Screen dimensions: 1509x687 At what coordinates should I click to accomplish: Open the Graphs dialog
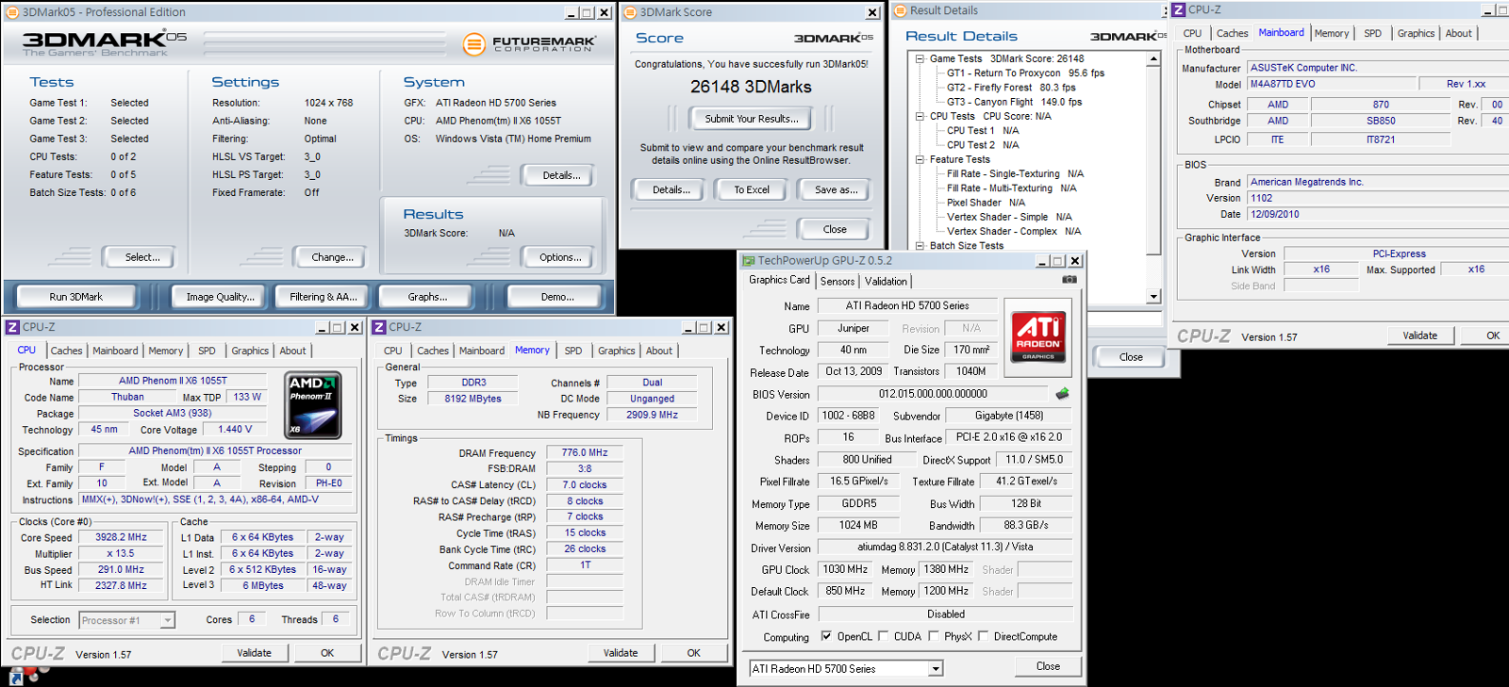click(427, 297)
